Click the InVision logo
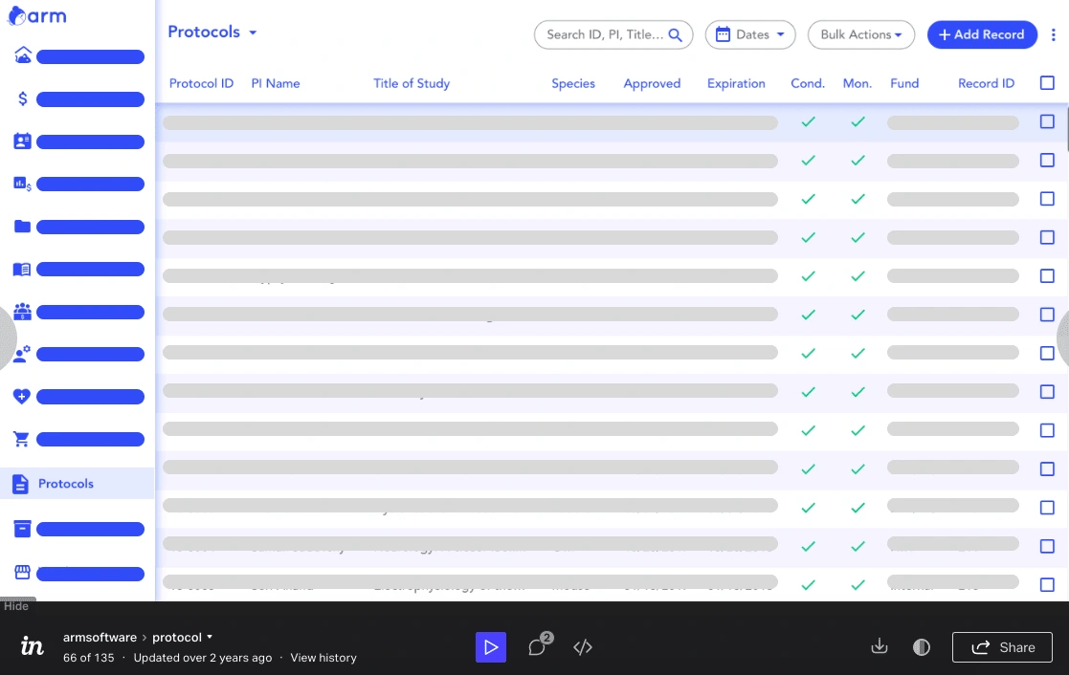 (x=32, y=645)
